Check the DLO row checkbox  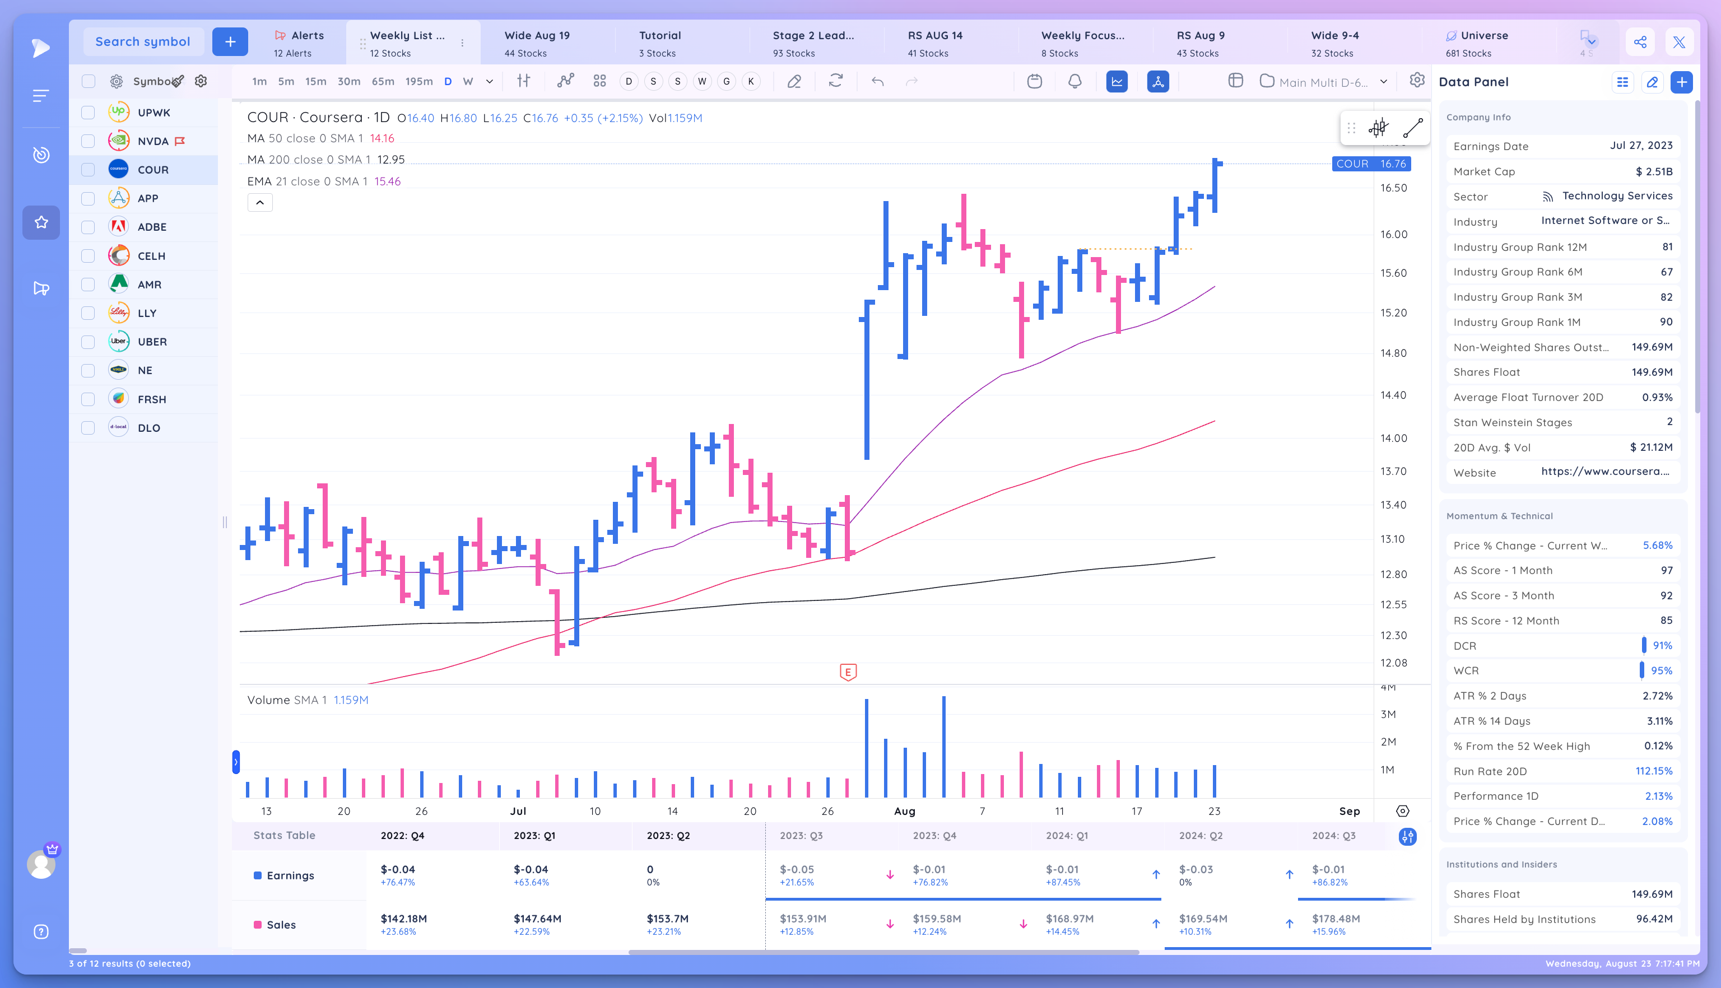pyautogui.click(x=88, y=428)
